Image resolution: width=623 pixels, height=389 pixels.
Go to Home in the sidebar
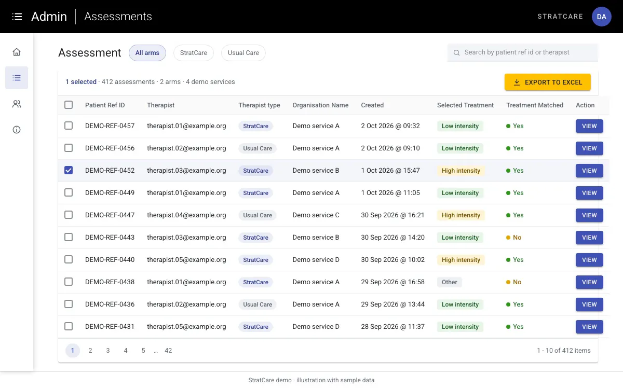pos(17,52)
